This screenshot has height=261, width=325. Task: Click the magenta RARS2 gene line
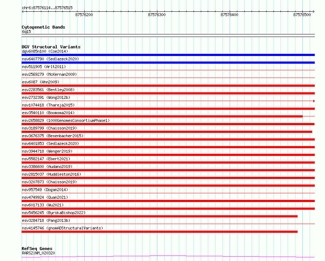(x=168, y=257)
